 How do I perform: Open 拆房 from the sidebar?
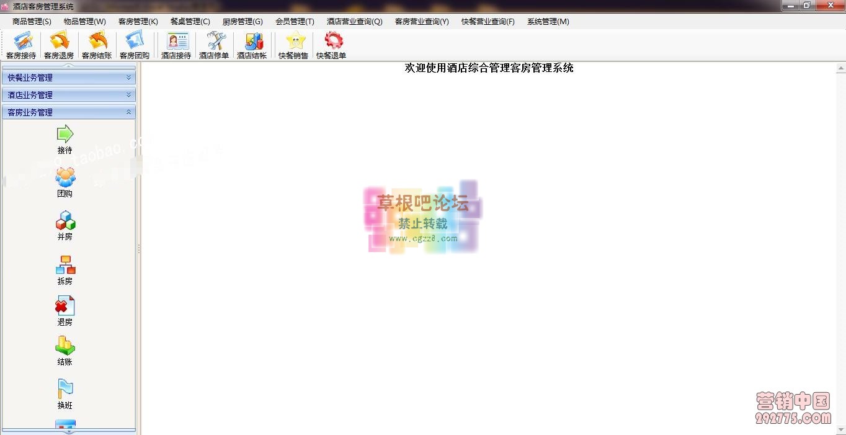point(65,269)
